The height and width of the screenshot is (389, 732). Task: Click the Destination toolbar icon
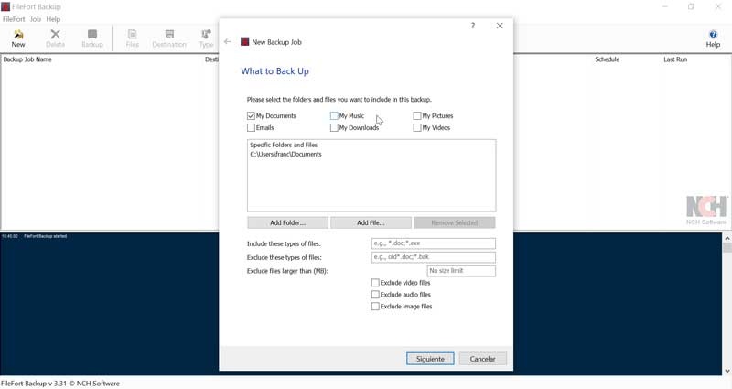pos(169,38)
